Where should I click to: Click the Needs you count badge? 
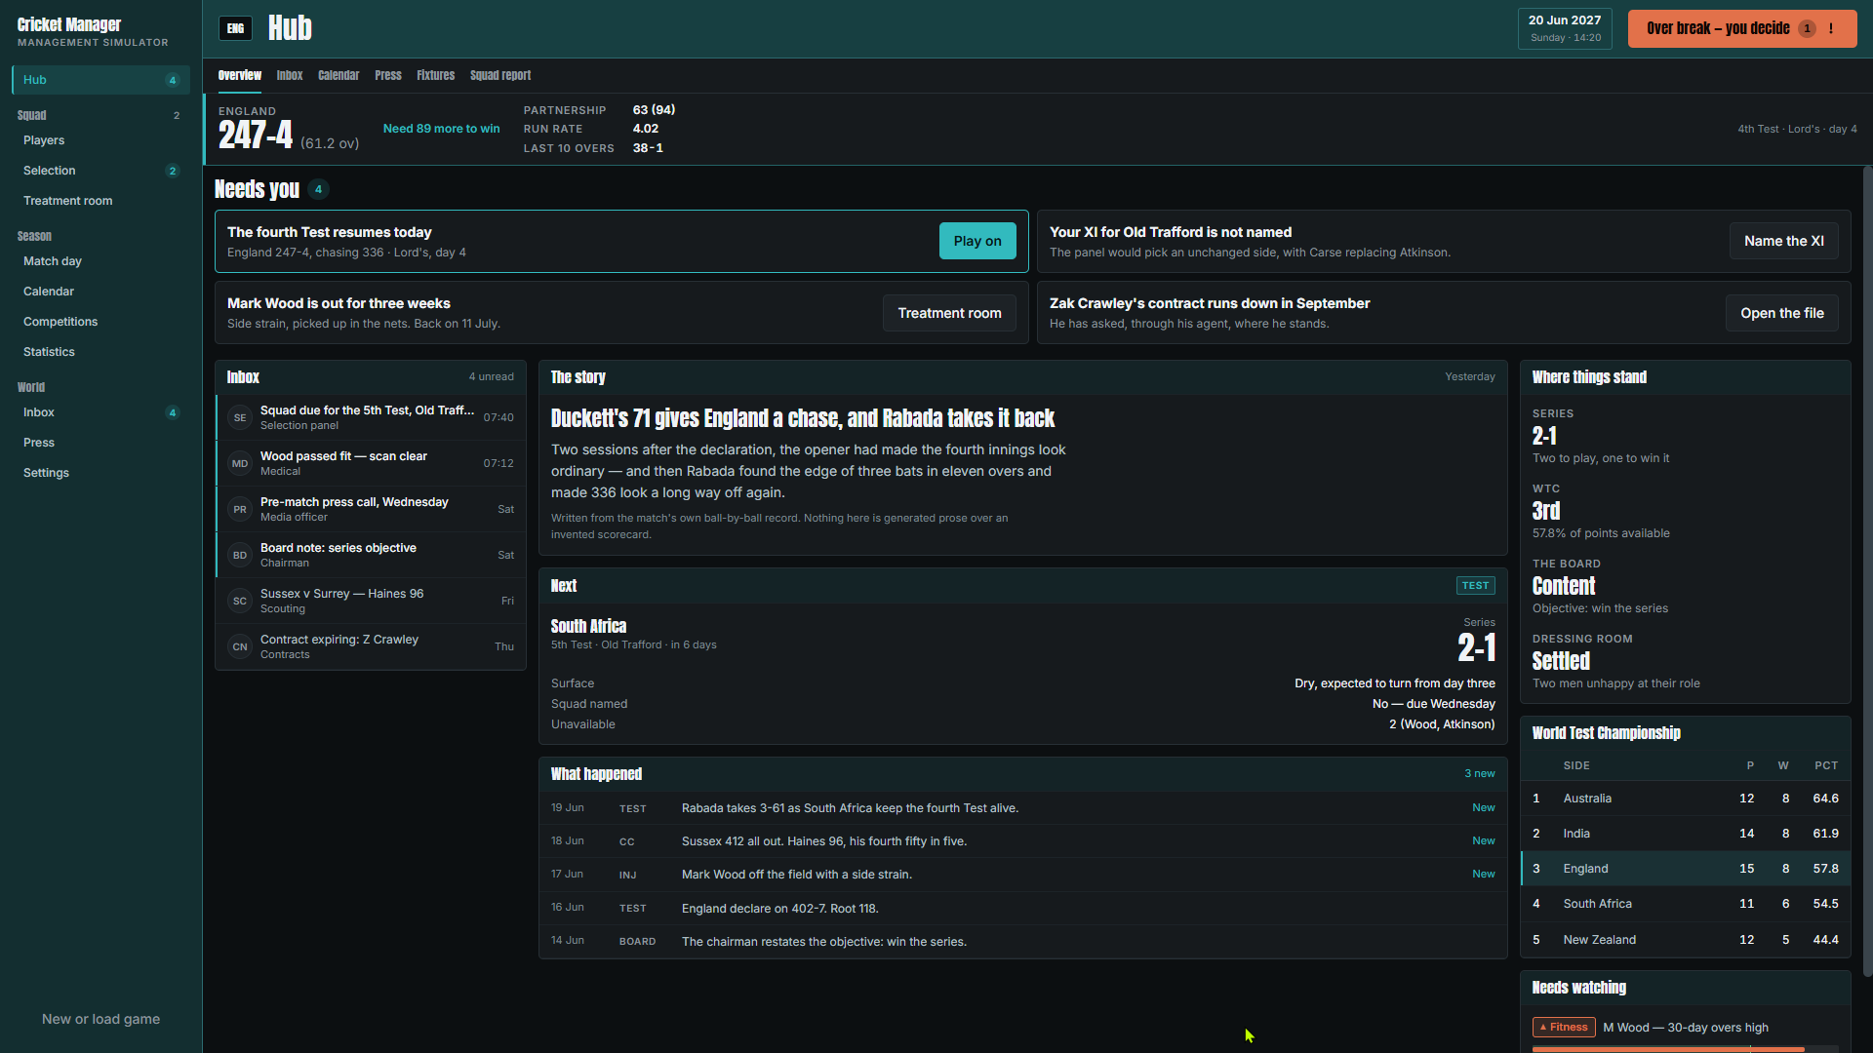pos(318,189)
